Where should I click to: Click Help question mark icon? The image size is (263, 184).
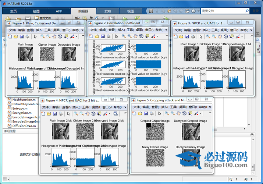tap(193, 11)
